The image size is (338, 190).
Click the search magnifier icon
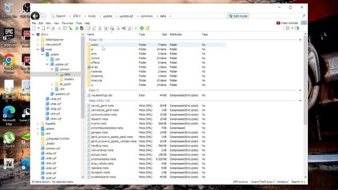coord(304,16)
